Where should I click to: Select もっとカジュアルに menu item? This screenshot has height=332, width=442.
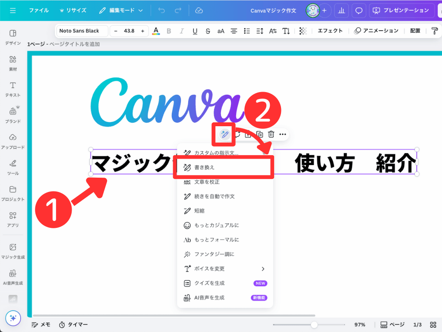click(225, 225)
